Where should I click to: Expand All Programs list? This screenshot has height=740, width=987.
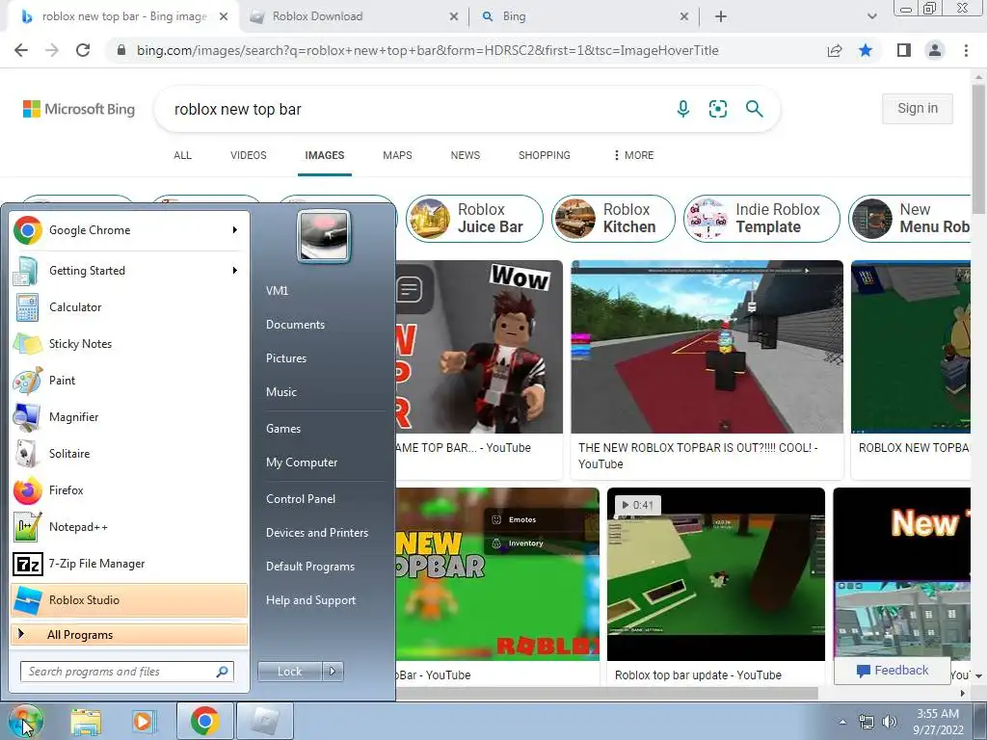pyautogui.click(x=129, y=634)
